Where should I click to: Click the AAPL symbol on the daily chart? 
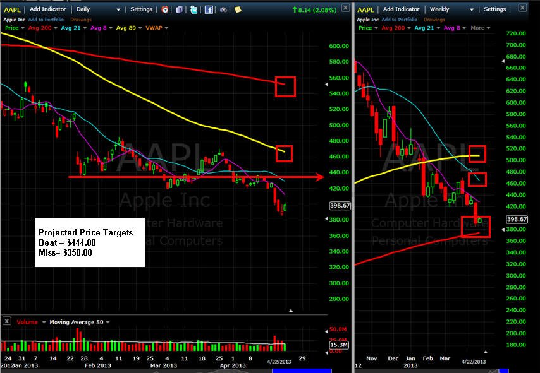point(12,9)
